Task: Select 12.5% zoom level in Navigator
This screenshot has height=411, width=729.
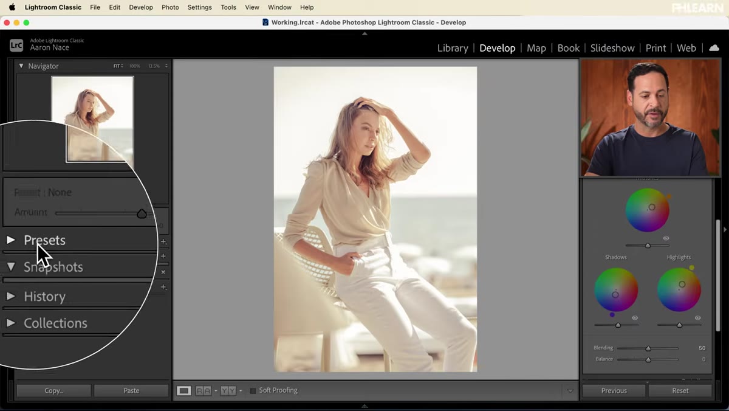Action: tap(154, 66)
